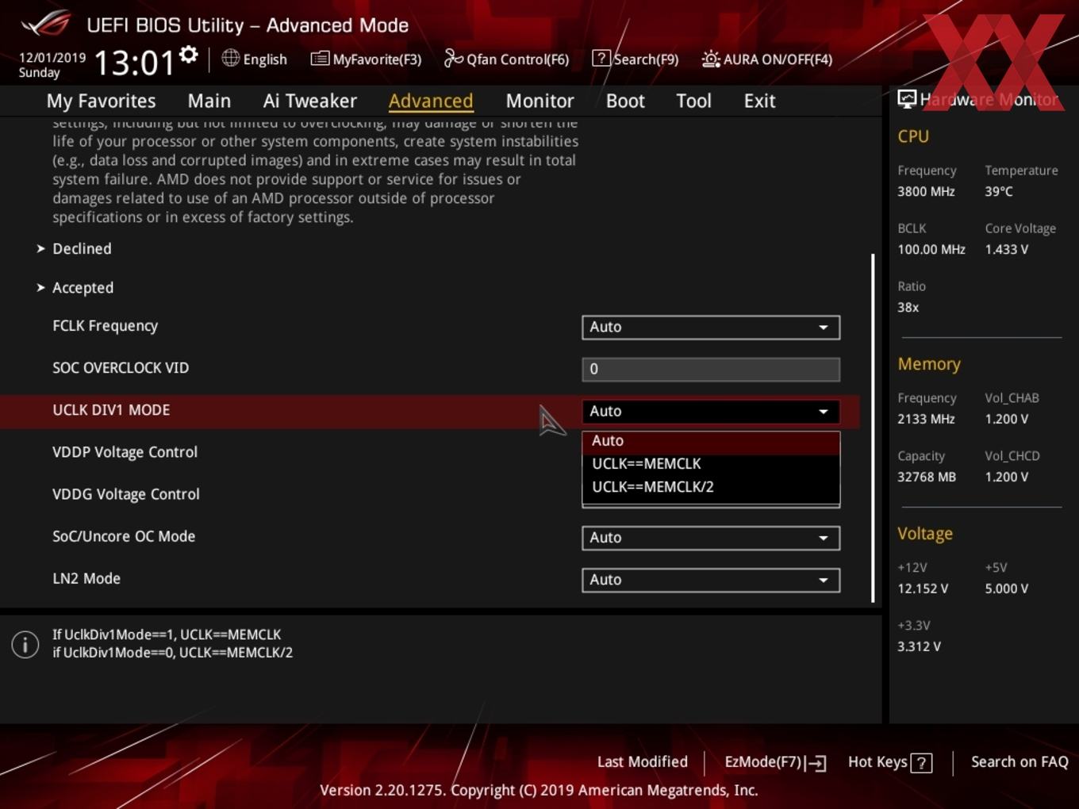This screenshot has height=809, width=1079.
Task: Select the SoC/Uncore OC Mode label
Action: 124,536
